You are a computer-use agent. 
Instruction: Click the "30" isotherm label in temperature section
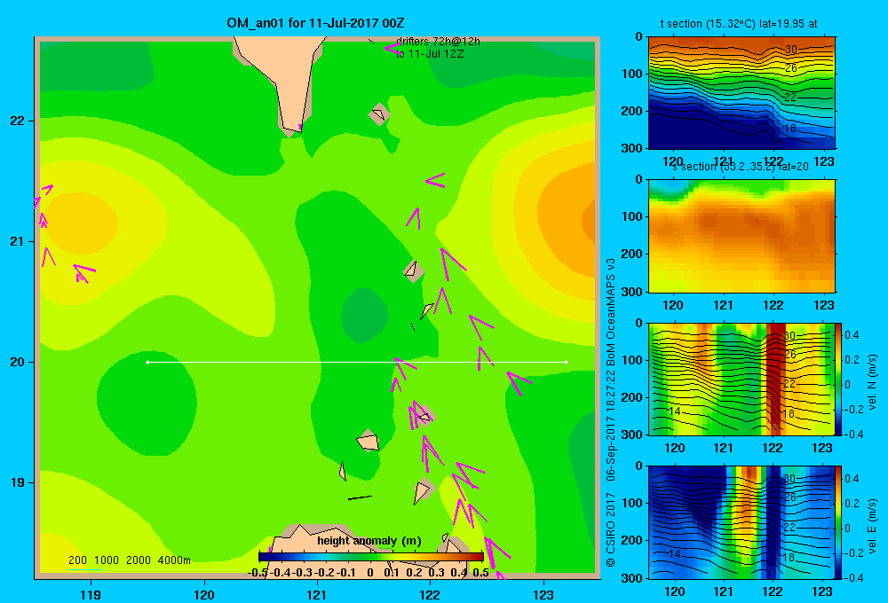pyautogui.click(x=791, y=49)
